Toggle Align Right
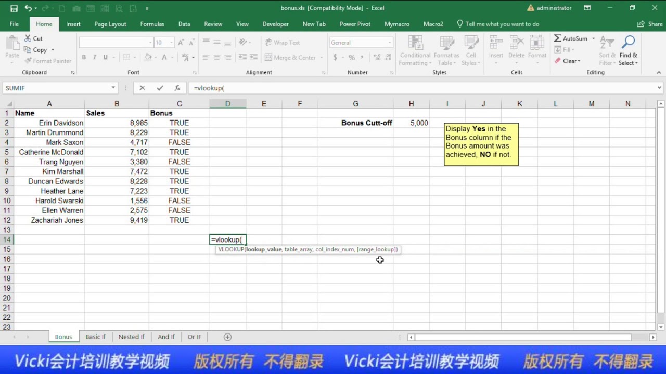 click(228, 57)
